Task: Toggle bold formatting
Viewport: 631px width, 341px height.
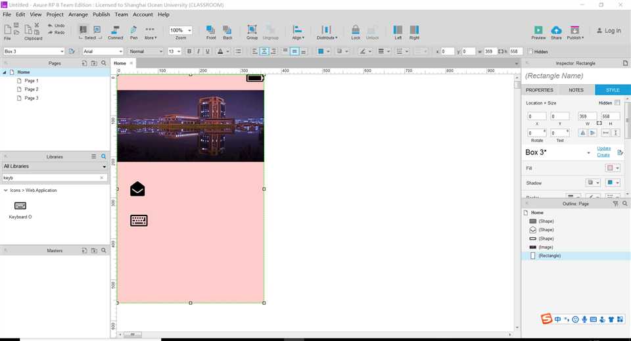Action: click(x=189, y=51)
